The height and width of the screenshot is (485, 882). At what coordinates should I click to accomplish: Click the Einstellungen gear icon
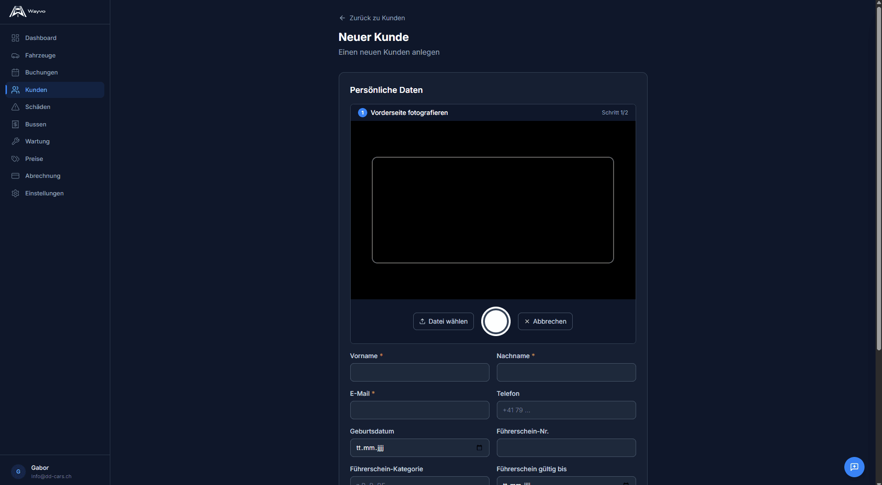pos(16,194)
